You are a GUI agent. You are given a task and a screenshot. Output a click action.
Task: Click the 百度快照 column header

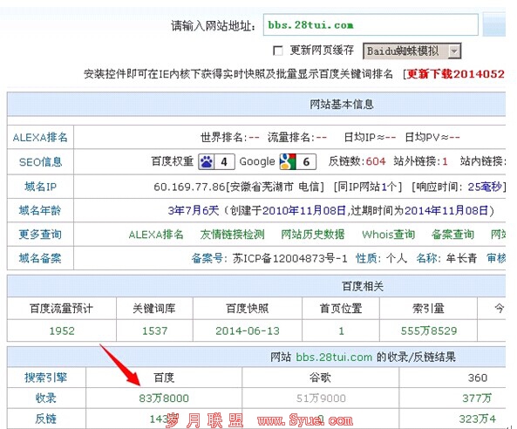pos(248,309)
